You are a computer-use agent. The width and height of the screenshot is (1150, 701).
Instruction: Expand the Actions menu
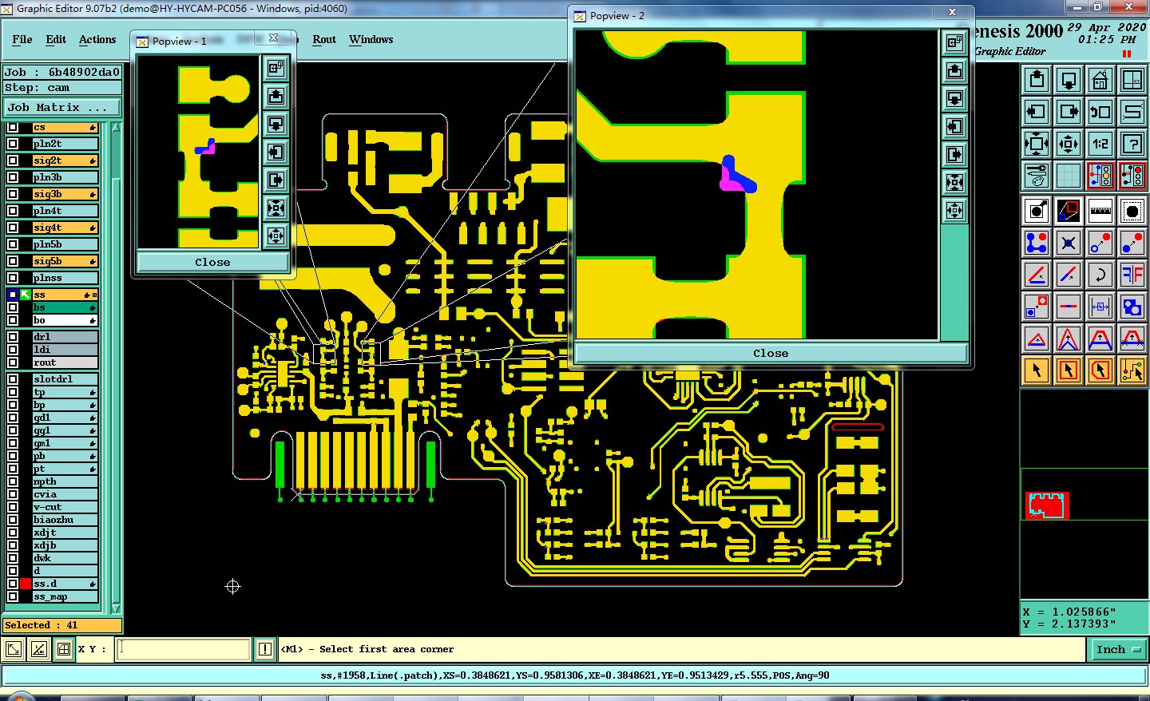tap(97, 39)
